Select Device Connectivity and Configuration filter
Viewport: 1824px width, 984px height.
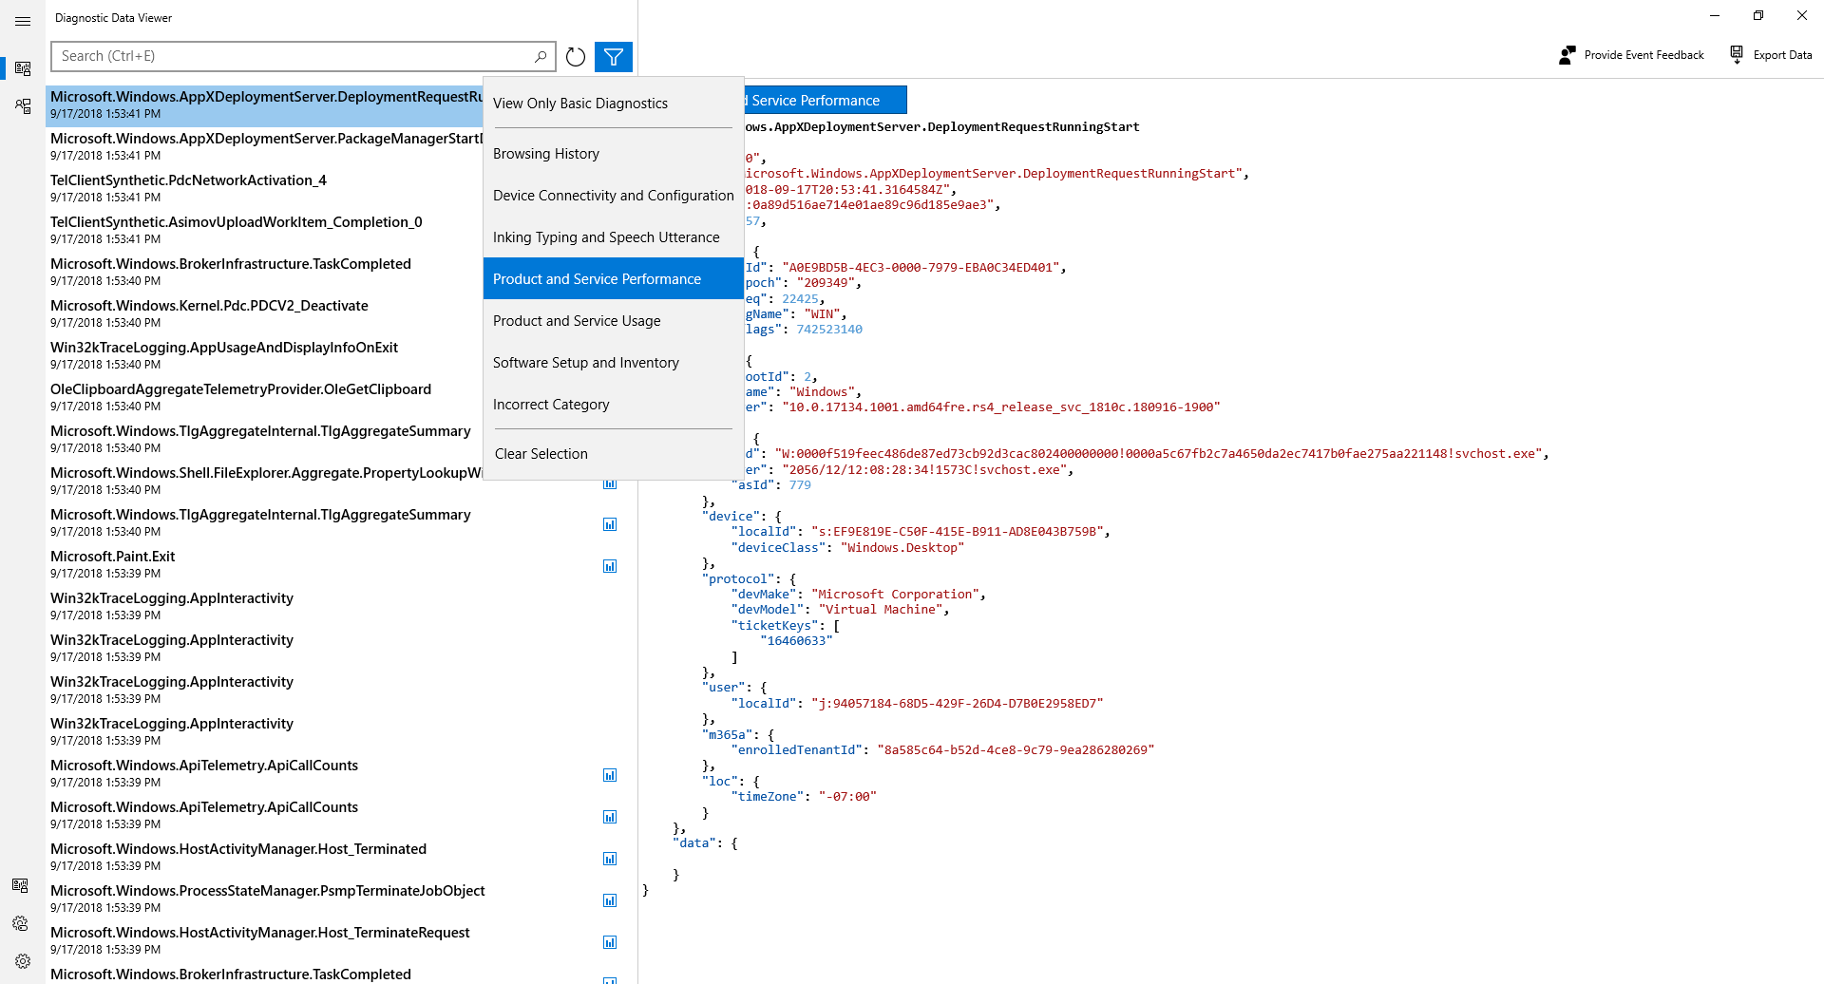[613, 196]
